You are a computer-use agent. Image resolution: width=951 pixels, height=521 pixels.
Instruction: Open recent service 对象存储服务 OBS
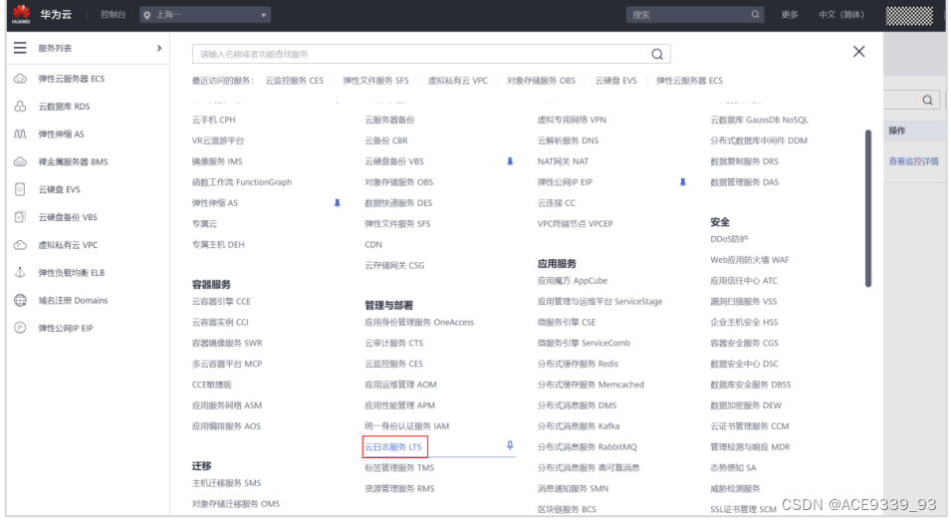click(541, 81)
